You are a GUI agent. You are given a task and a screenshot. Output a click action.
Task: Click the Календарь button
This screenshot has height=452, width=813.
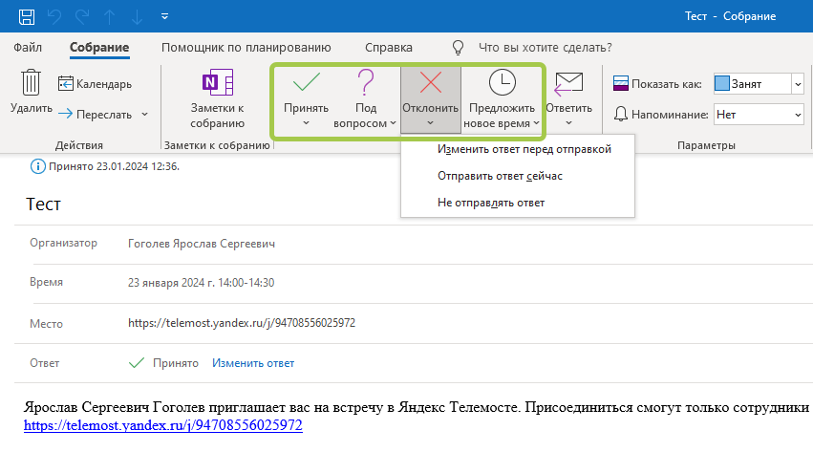point(95,83)
